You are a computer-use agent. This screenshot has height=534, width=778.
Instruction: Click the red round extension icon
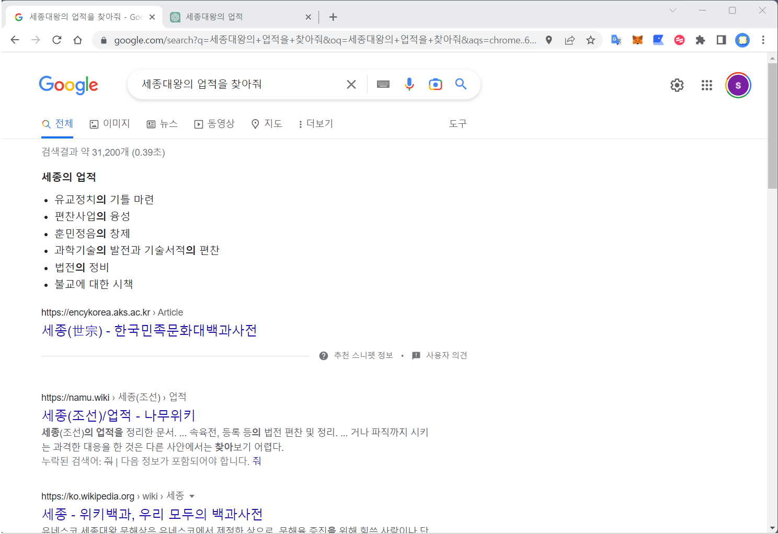point(679,40)
